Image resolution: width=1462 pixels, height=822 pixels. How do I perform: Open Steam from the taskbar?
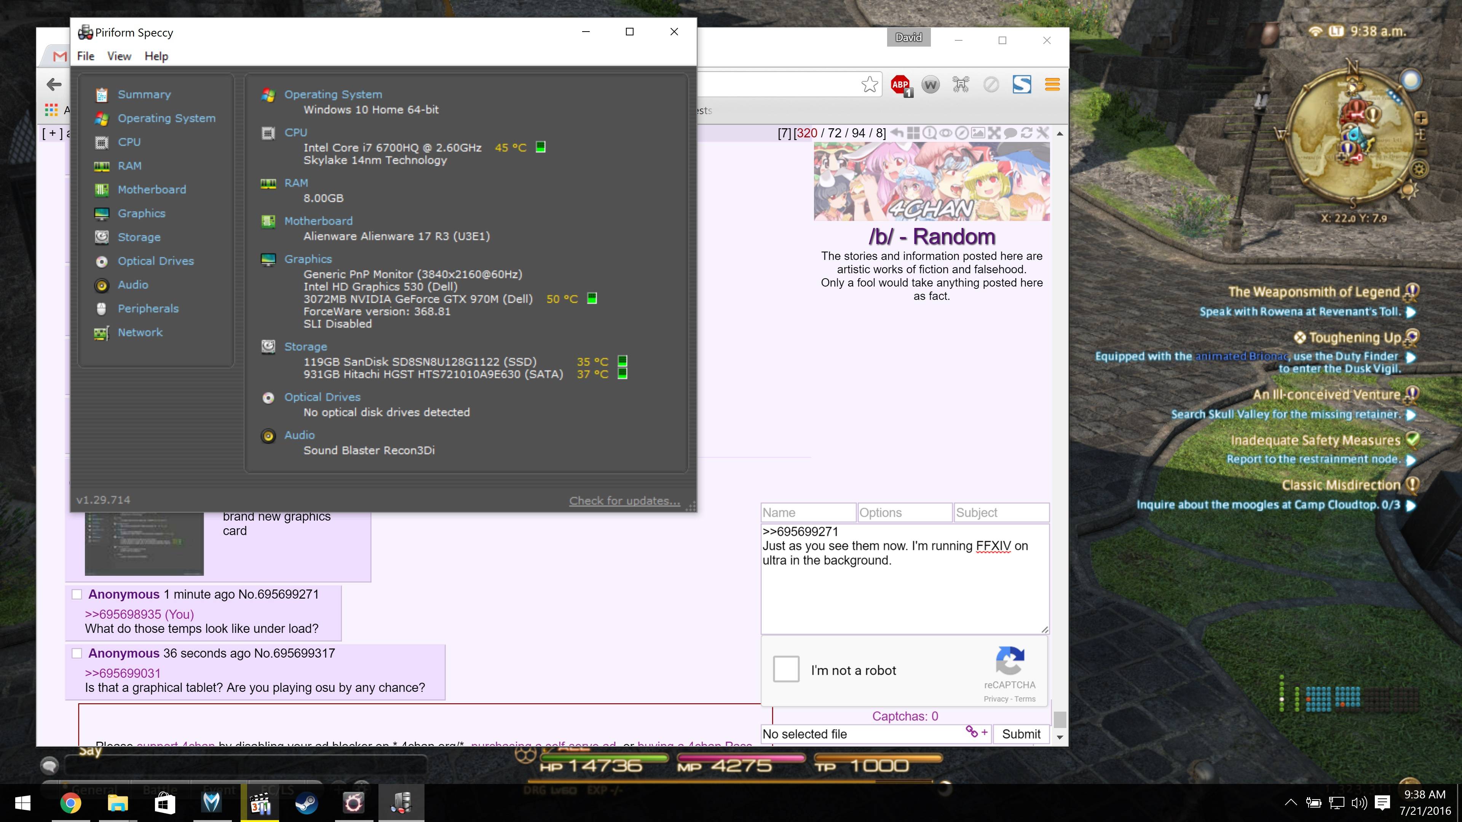(x=306, y=803)
